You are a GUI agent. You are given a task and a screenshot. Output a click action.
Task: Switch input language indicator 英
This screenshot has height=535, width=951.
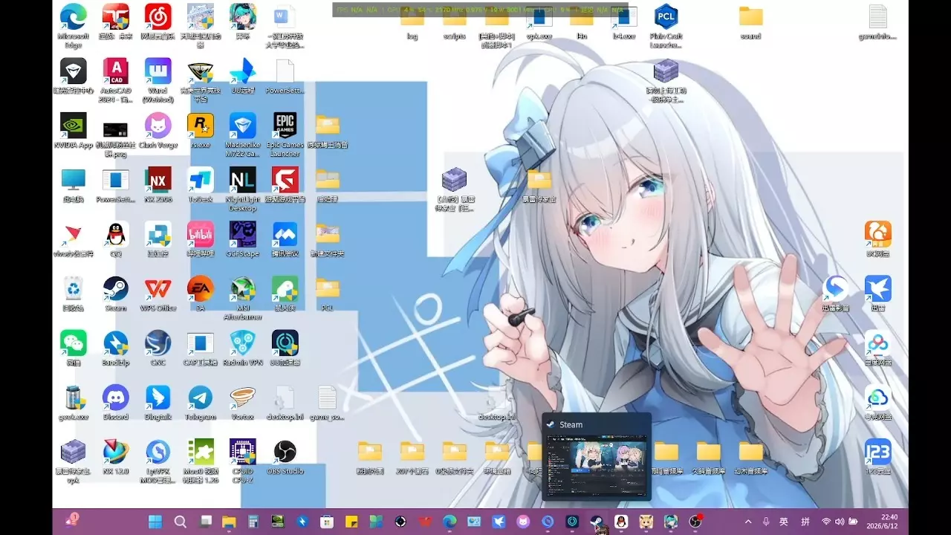point(784,522)
